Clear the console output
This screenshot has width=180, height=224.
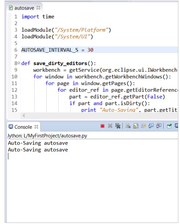coord(128,126)
